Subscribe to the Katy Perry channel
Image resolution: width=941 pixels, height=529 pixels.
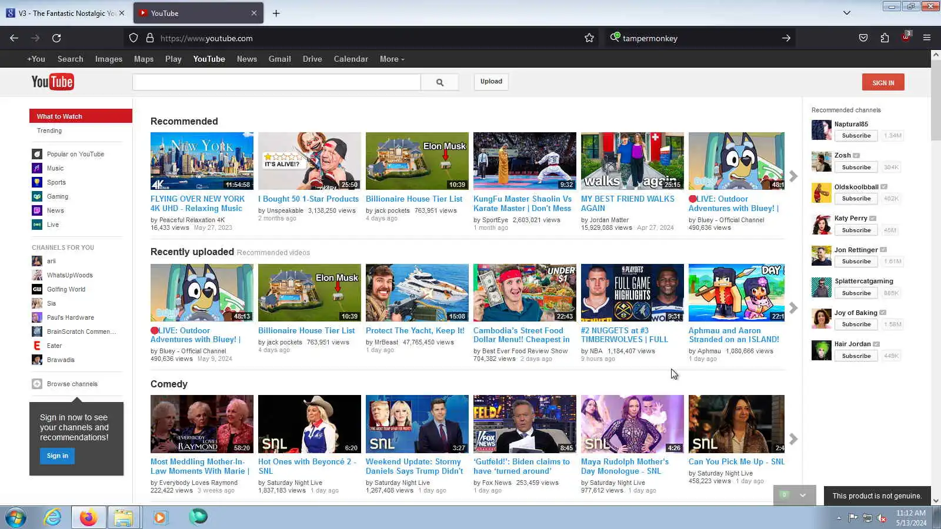856,230
